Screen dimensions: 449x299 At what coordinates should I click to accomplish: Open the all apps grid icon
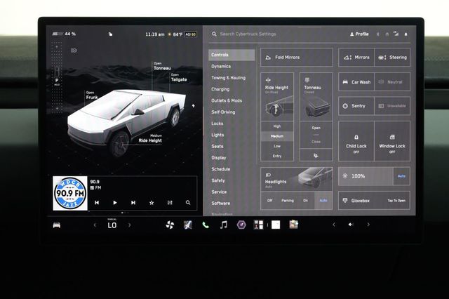[259, 225]
